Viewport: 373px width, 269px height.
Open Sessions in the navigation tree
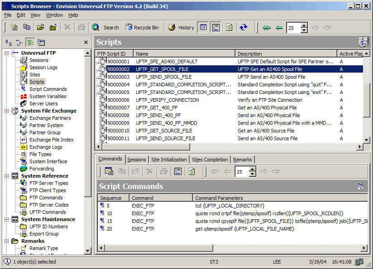(38, 60)
